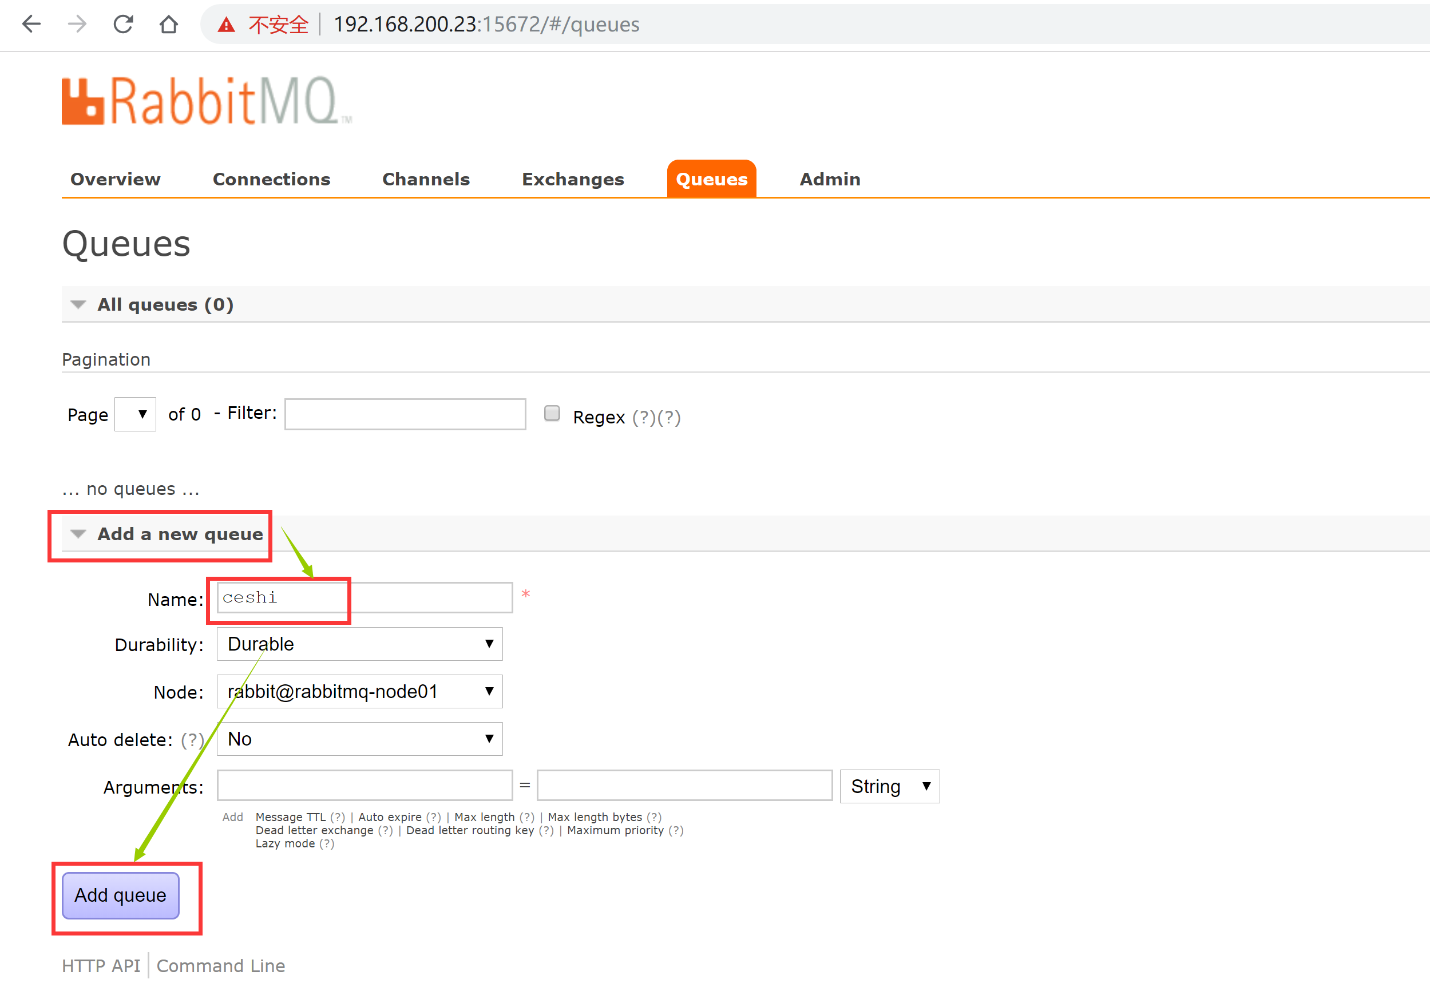This screenshot has height=995, width=1430.
Task: Open the Page number dropdown
Action: point(135,414)
